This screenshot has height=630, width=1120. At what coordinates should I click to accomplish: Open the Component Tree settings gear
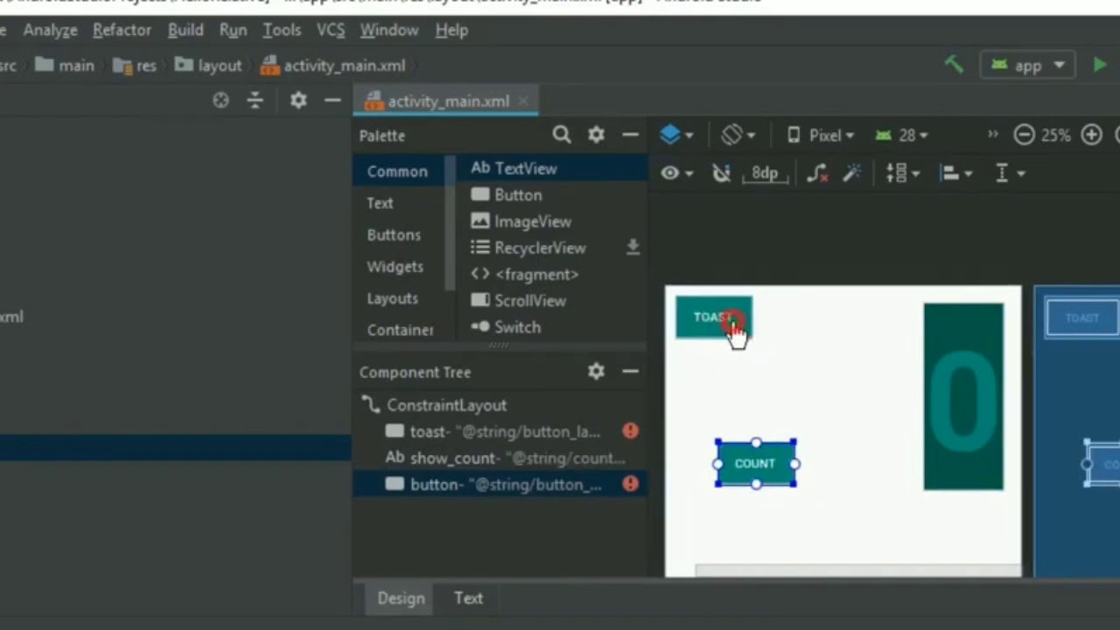(596, 371)
